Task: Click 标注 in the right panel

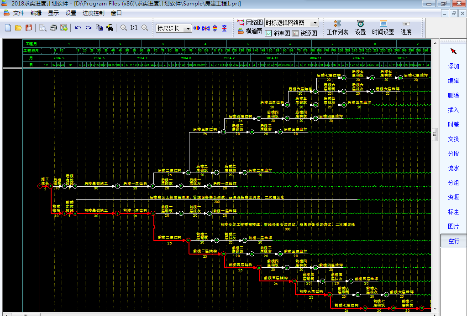Action: 453,212
